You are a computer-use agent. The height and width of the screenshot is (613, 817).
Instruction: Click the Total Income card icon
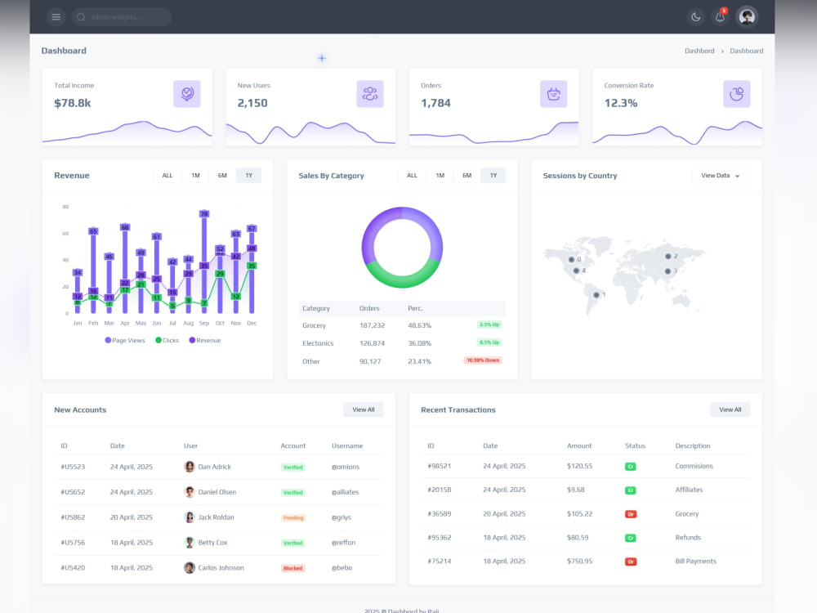[187, 94]
